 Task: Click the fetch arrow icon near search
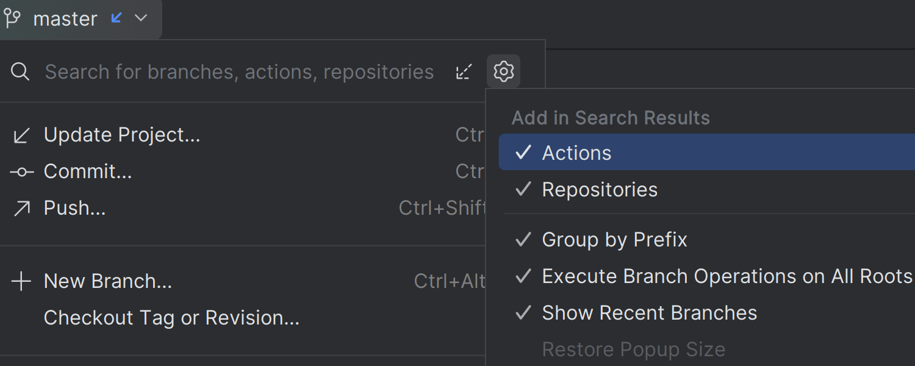464,72
